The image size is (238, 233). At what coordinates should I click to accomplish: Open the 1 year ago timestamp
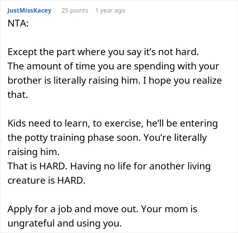pyautogui.click(x=110, y=11)
